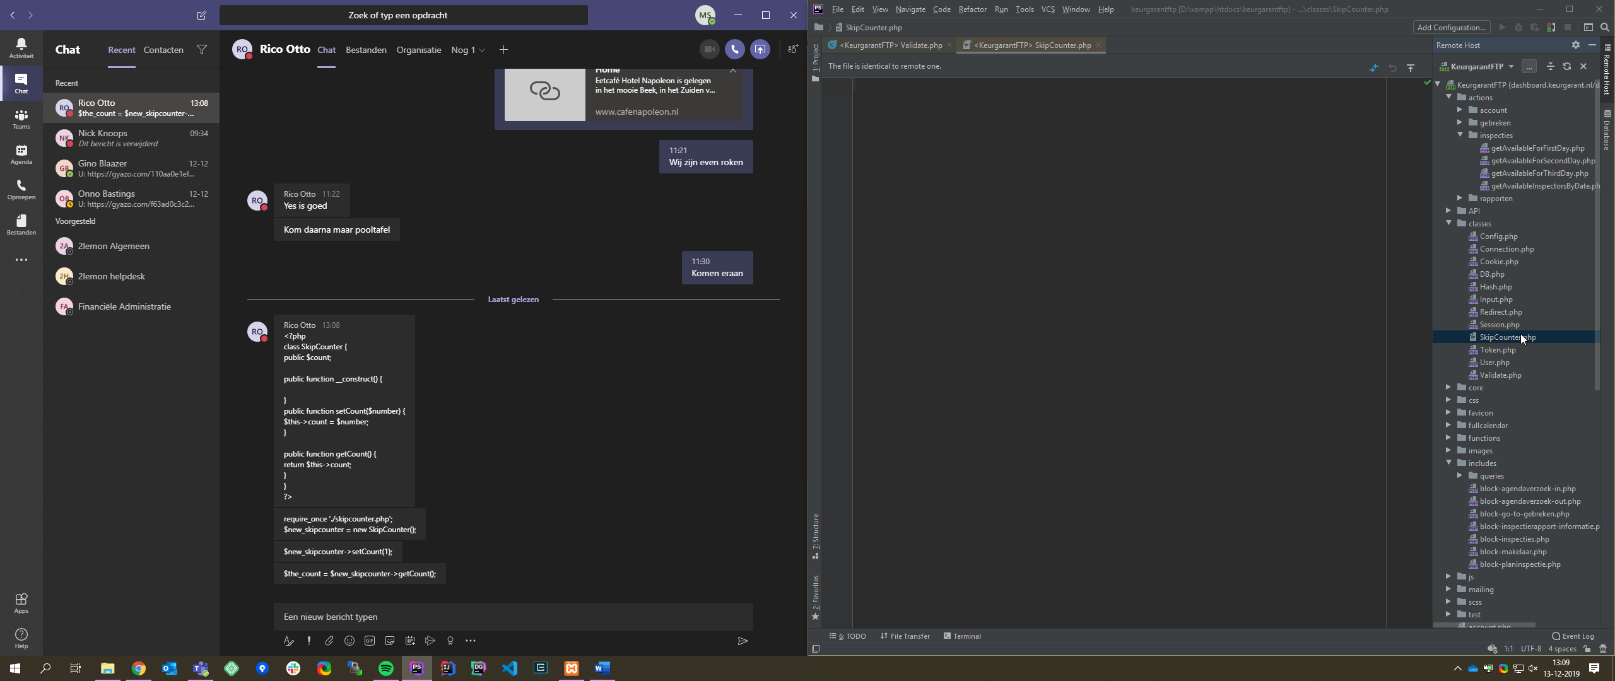Open Remote Host settings gear

pyautogui.click(x=1575, y=45)
